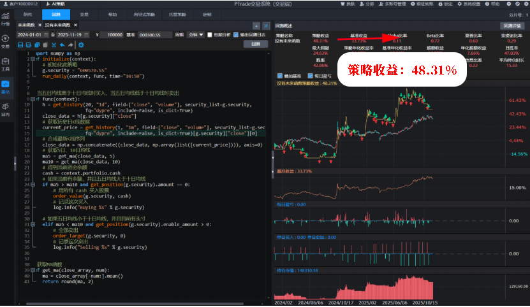Click the save icon in editor toolbar
This screenshot has width=530, height=307.
(x=20, y=45)
